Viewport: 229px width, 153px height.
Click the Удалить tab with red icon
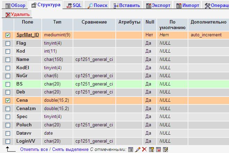17,14
